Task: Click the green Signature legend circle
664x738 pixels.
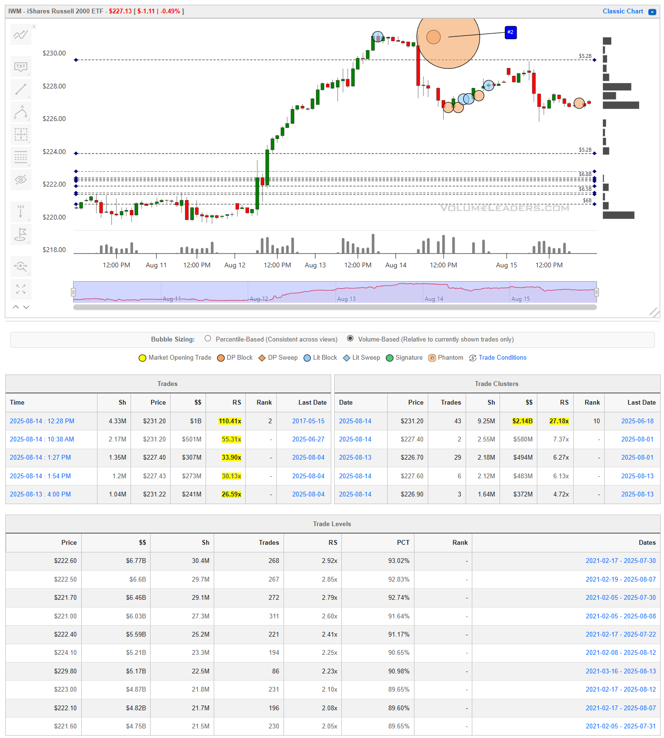Action: tap(390, 358)
